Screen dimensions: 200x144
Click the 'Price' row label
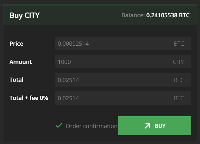(x=16, y=43)
